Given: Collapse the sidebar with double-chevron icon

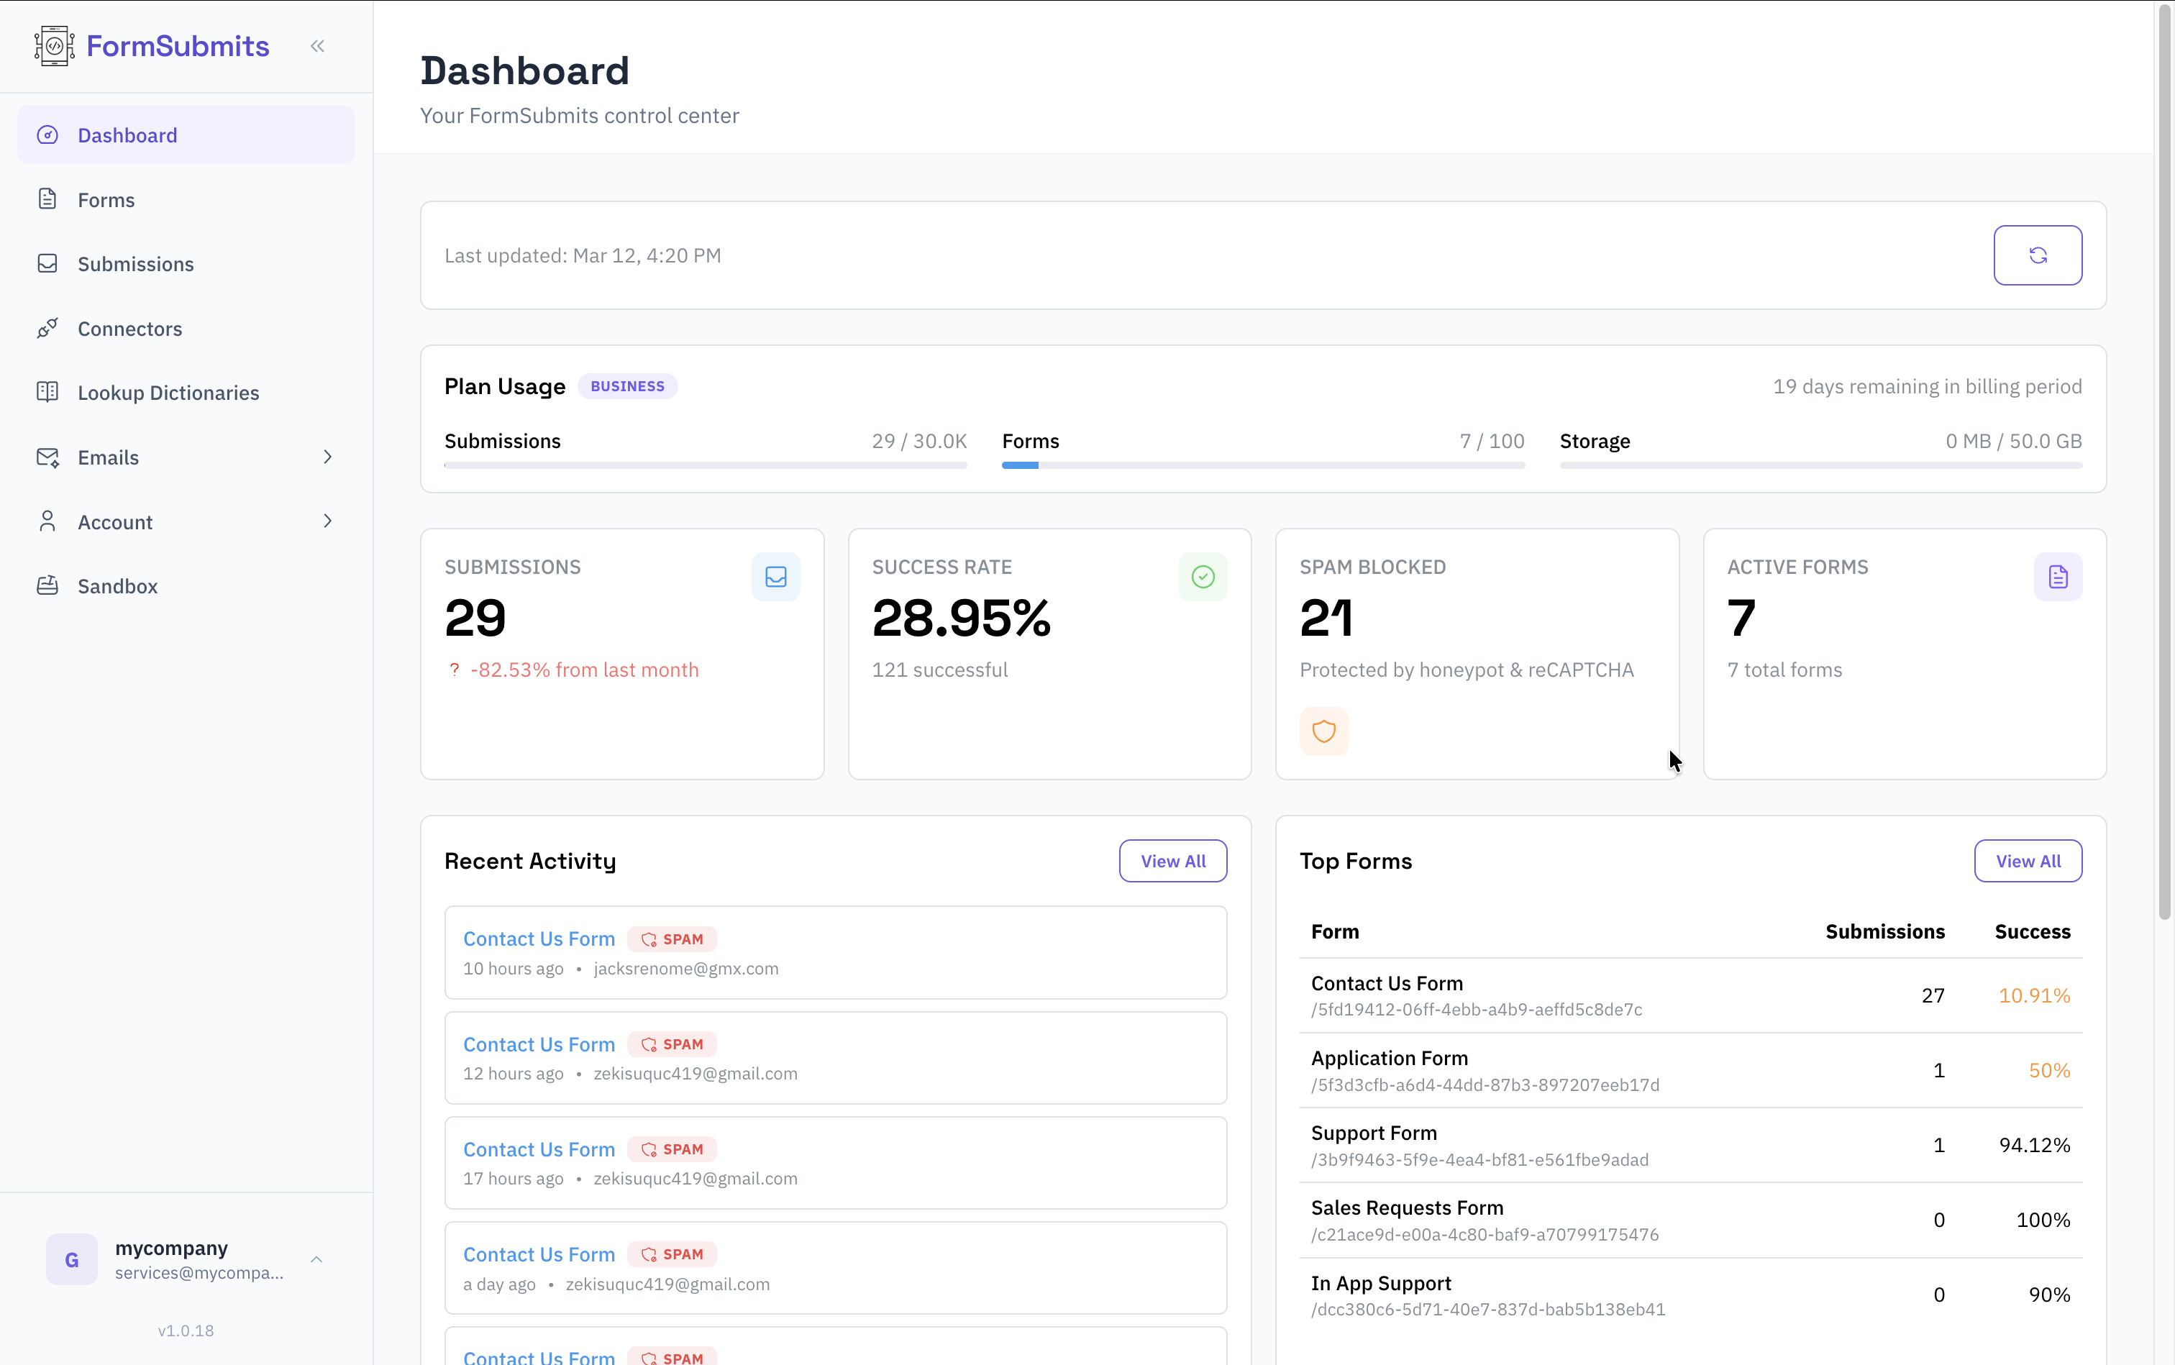Looking at the screenshot, I should 317,46.
